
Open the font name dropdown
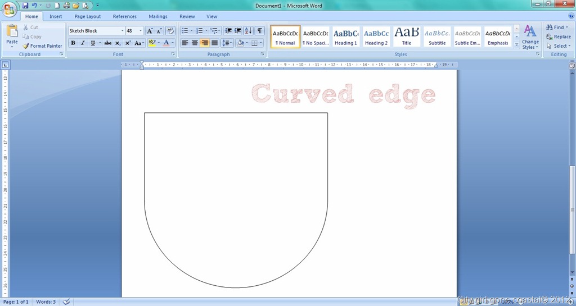[122, 31]
